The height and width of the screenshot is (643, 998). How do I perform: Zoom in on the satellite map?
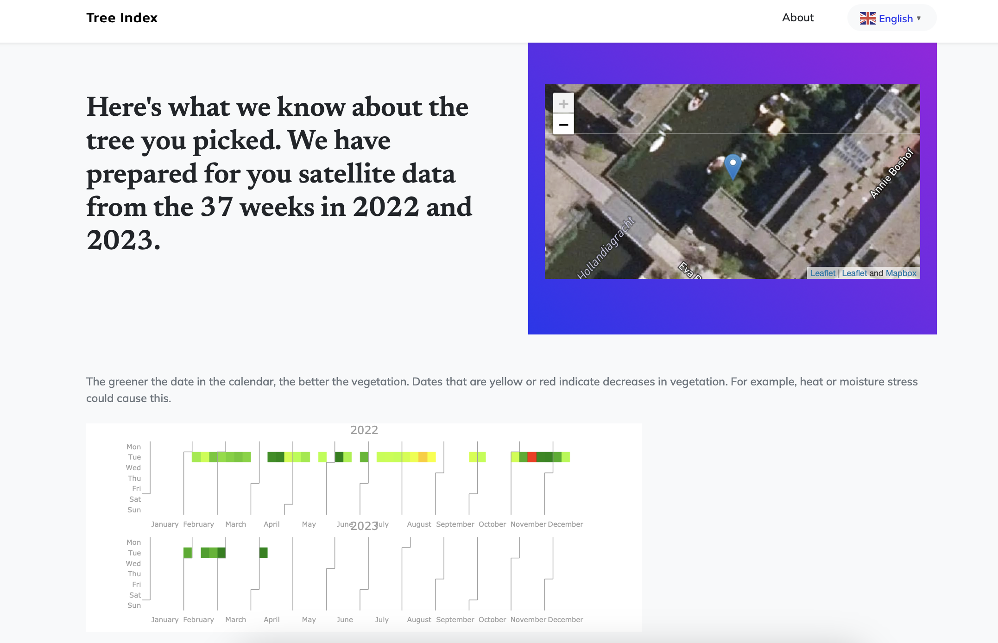click(563, 104)
